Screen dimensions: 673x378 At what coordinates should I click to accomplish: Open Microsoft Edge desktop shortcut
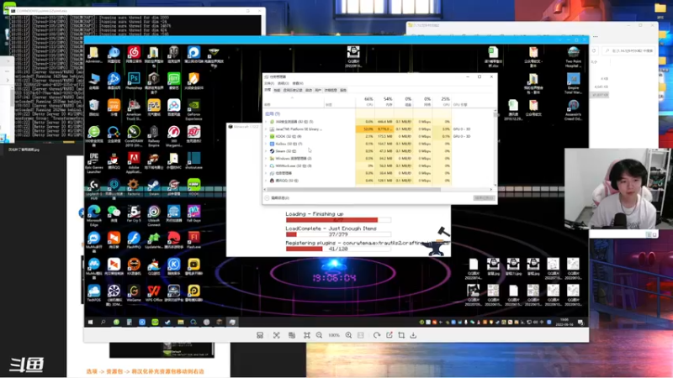(x=93, y=215)
